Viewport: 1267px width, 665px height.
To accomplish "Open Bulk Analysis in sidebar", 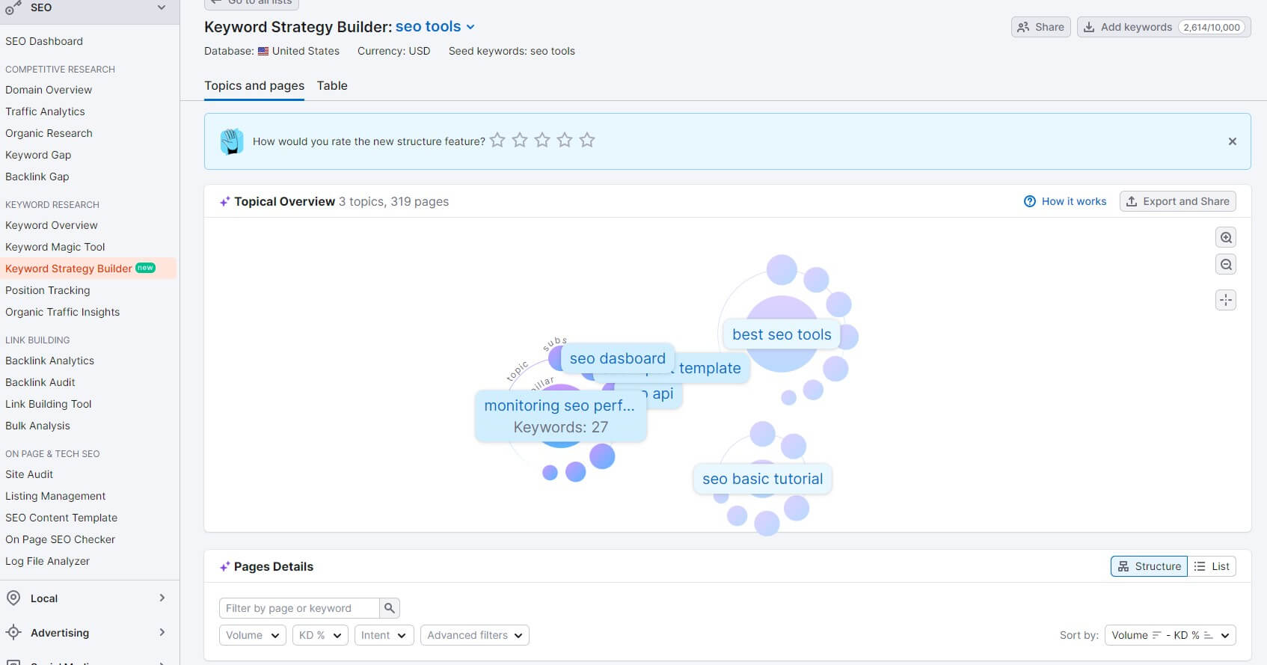I will point(37,426).
